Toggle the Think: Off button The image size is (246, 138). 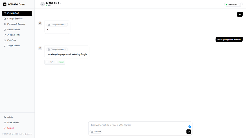click(x=96, y=132)
